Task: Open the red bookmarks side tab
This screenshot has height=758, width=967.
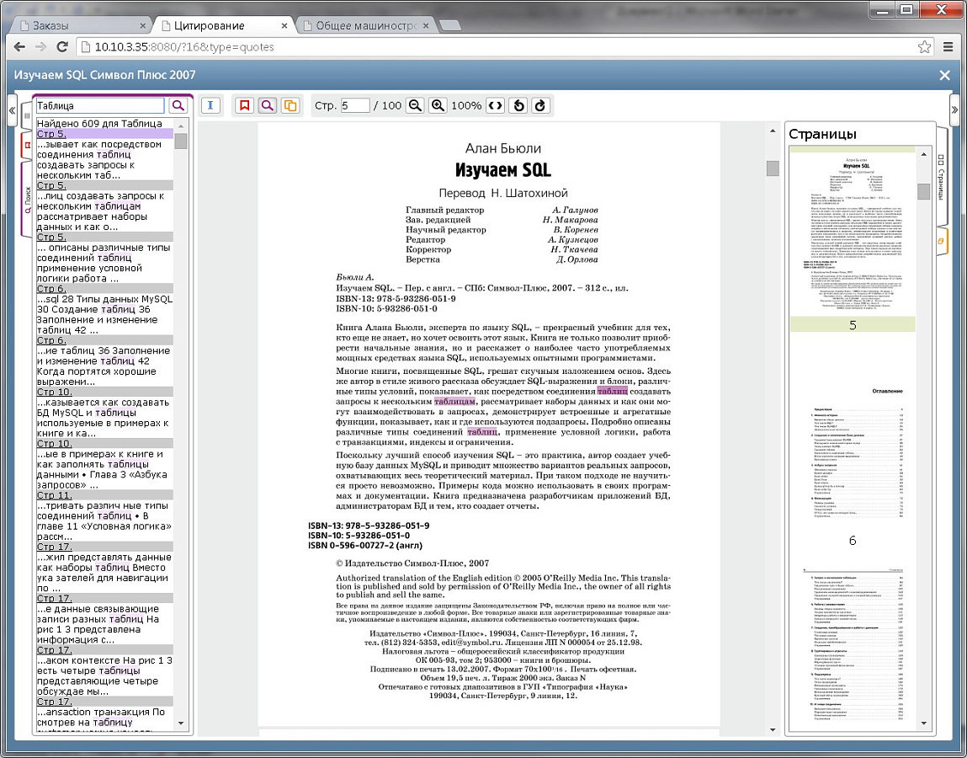Action: tap(27, 146)
